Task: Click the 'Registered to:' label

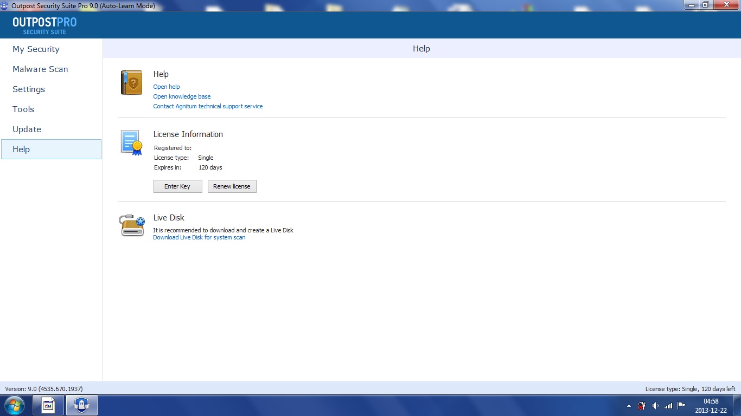Action: point(173,148)
